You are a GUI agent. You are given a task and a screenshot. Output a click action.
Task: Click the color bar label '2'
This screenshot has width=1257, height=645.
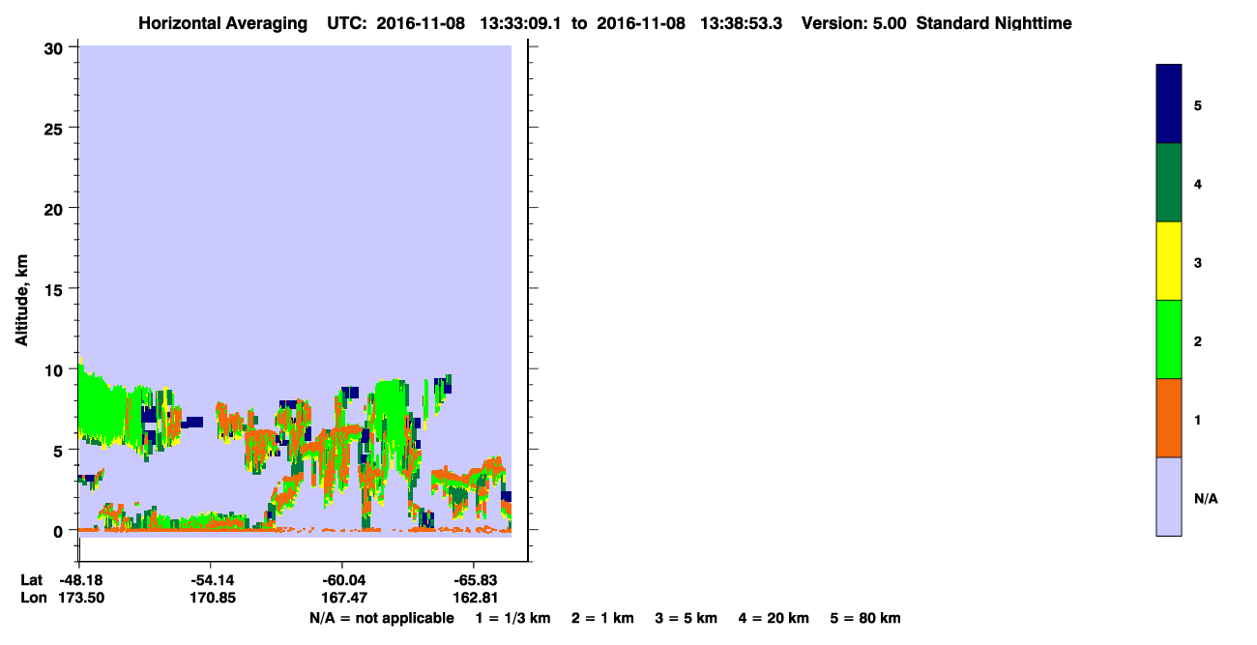tap(1198, 341)
